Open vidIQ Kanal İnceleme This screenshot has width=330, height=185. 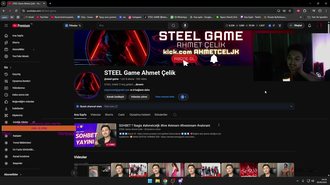pos(21,156)
